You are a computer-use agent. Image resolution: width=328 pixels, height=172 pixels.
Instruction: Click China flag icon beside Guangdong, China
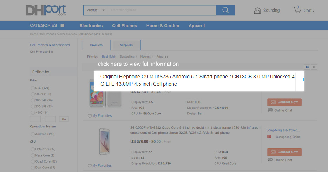(x=269, y=137)
